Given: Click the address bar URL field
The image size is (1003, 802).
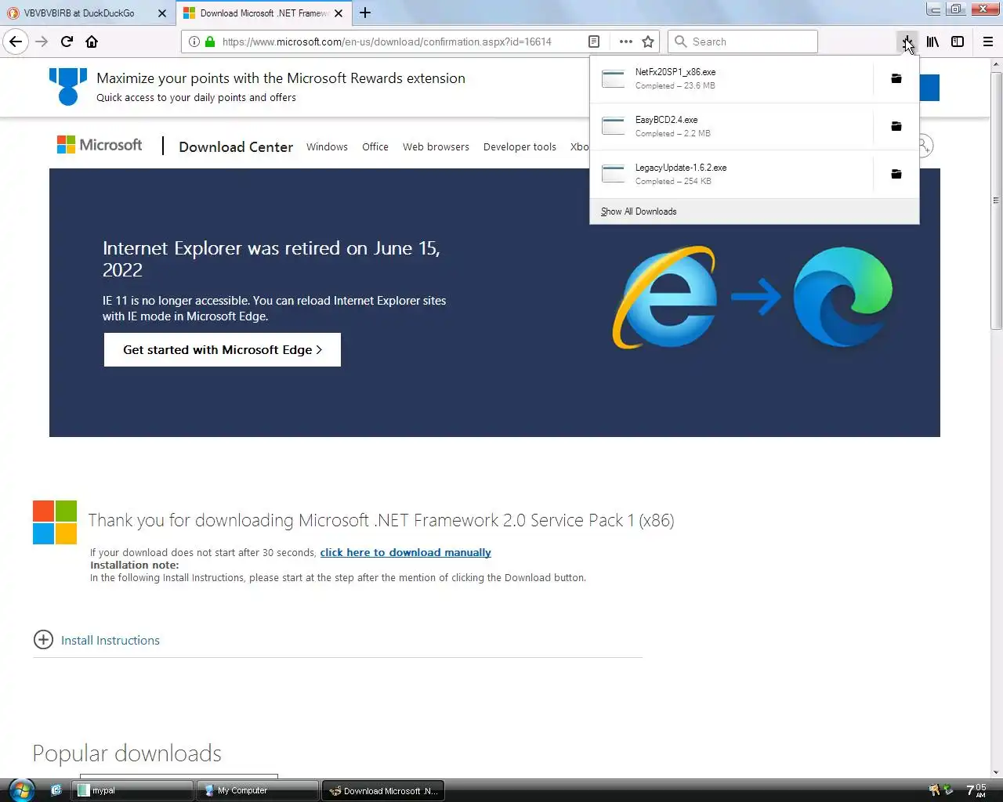Looking at the screenshot, I should pos(387,42).
